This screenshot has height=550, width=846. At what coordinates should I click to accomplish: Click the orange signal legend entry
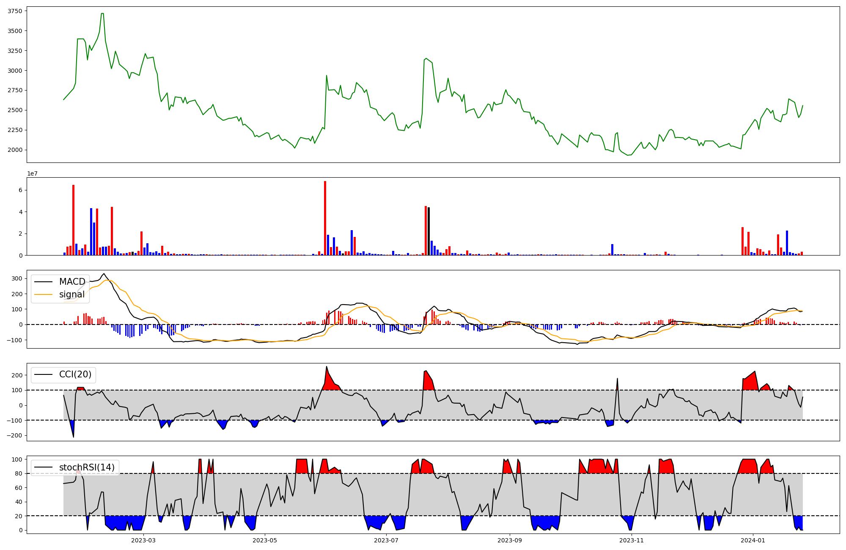tap(71, 294)
